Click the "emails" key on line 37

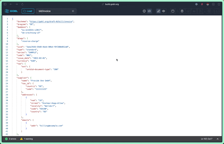click(26, 120)
